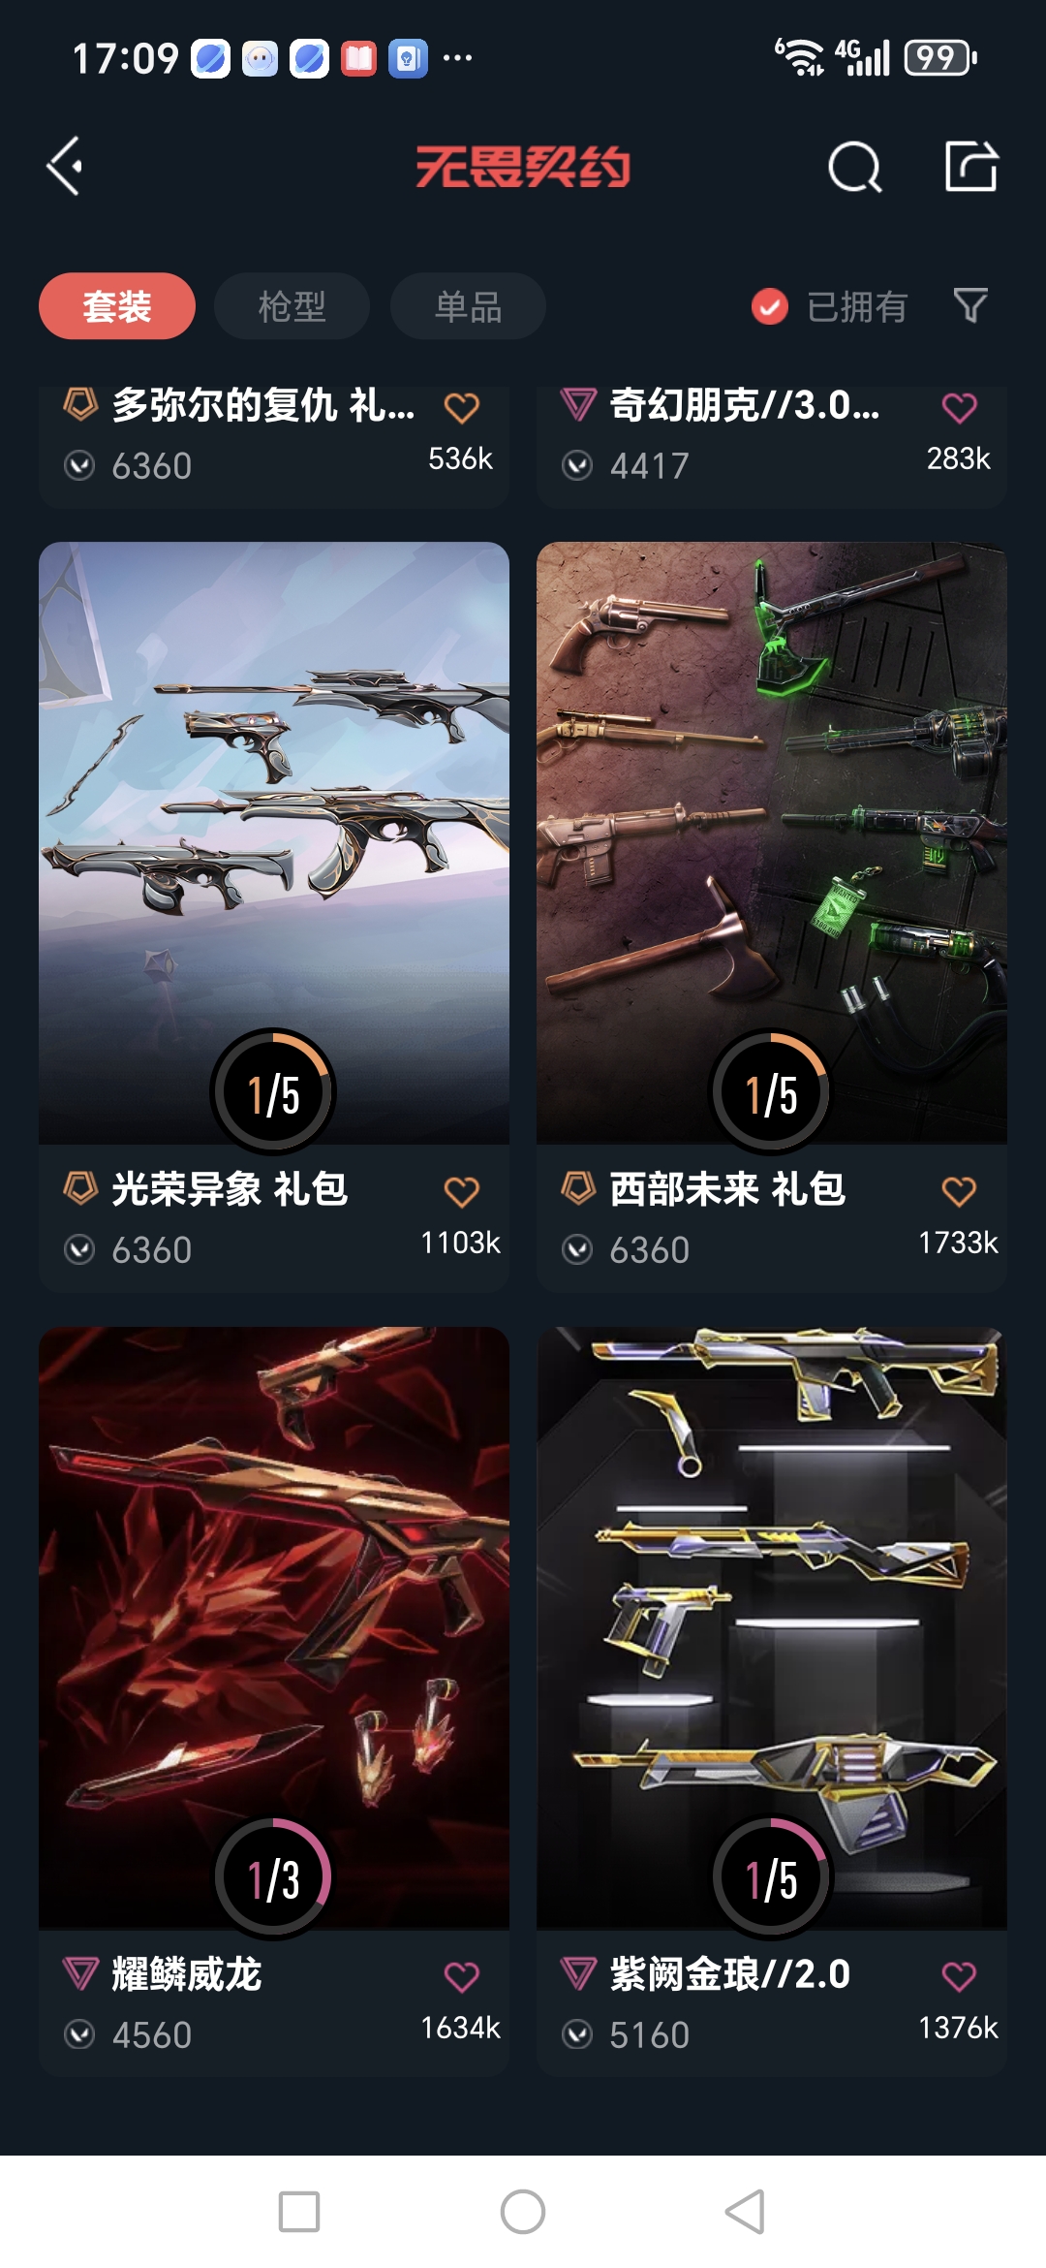Viewport: 1046px width, 2268px height.
Task: Open 西部未来 礼包 weapon image
Action: (x=772, y=842)
